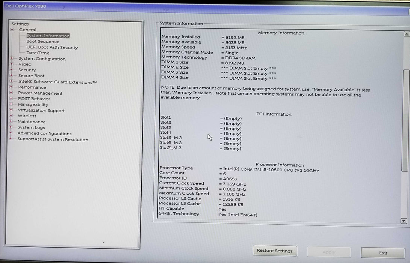Expand the Advanced configurations node

(x=11, y=133)
